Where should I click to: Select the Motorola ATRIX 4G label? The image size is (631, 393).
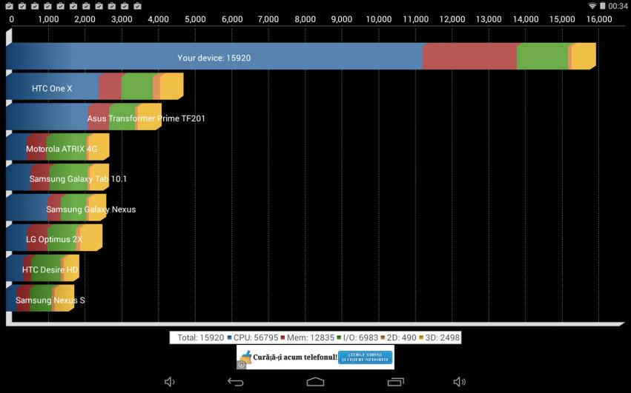(x=62, y=149)
